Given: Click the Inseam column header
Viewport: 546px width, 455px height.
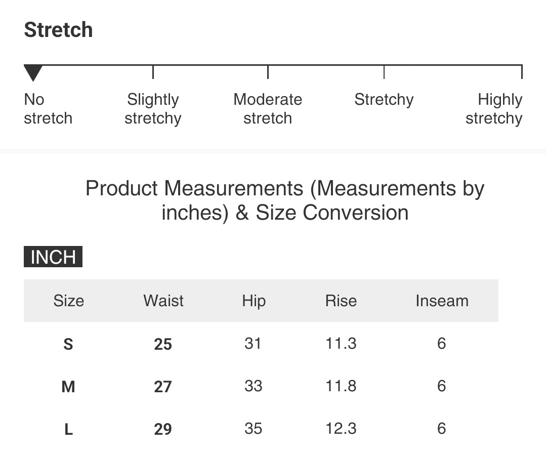Looking at the screenshot, I should [442, 301].
